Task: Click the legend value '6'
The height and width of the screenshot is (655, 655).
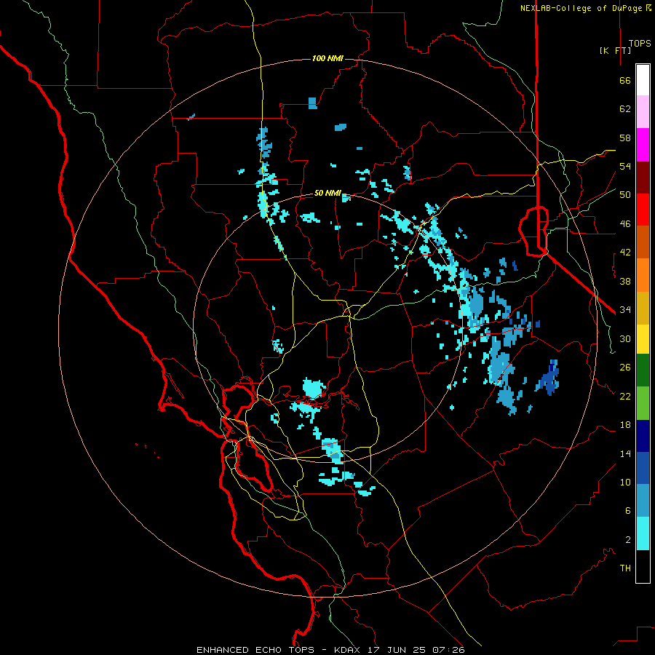Action: point(628,511)
